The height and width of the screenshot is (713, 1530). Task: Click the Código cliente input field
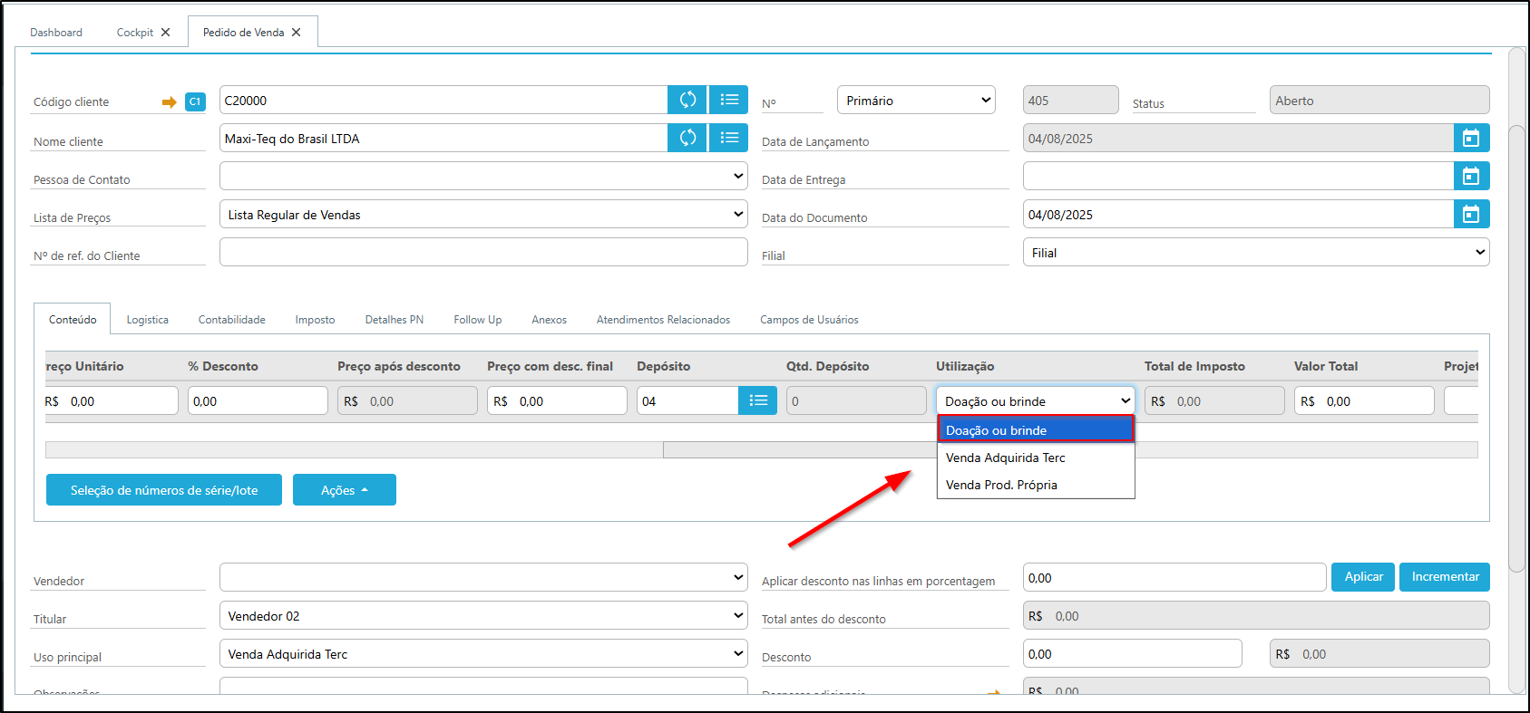tap(443, 100)
